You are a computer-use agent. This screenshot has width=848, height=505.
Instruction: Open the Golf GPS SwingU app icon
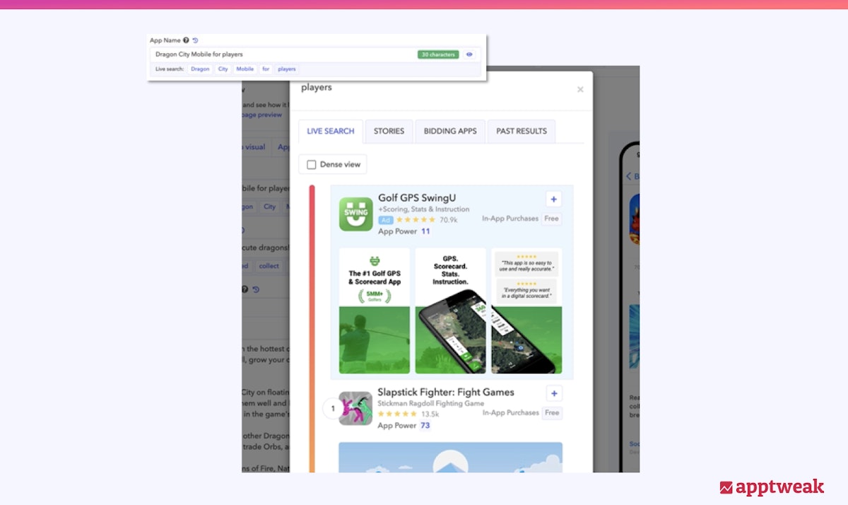(x=355, y=213)
